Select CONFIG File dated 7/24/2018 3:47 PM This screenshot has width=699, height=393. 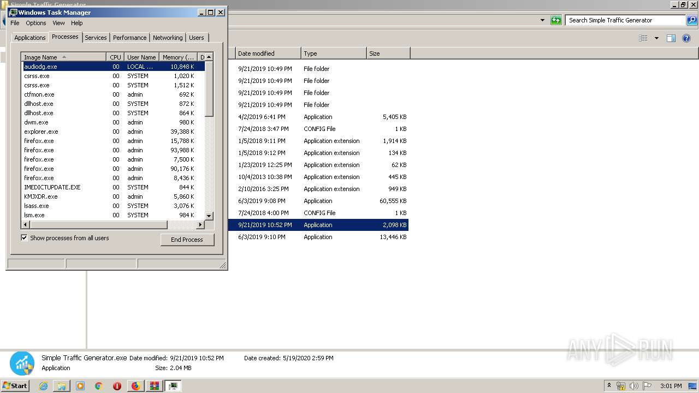pos(318,129)
